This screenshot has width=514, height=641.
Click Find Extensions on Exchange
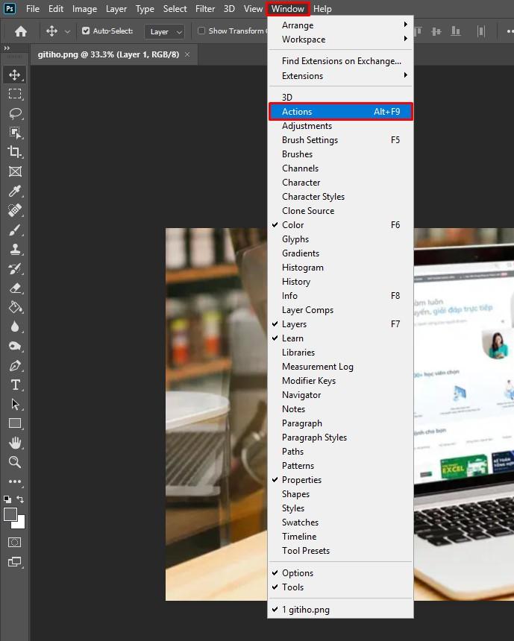(340, 61)
